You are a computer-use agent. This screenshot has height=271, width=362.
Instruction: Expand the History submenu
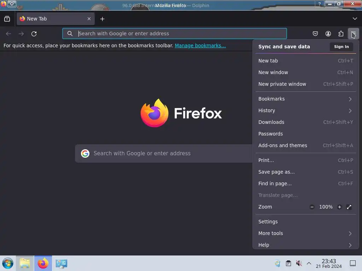(x=306, y=110)
